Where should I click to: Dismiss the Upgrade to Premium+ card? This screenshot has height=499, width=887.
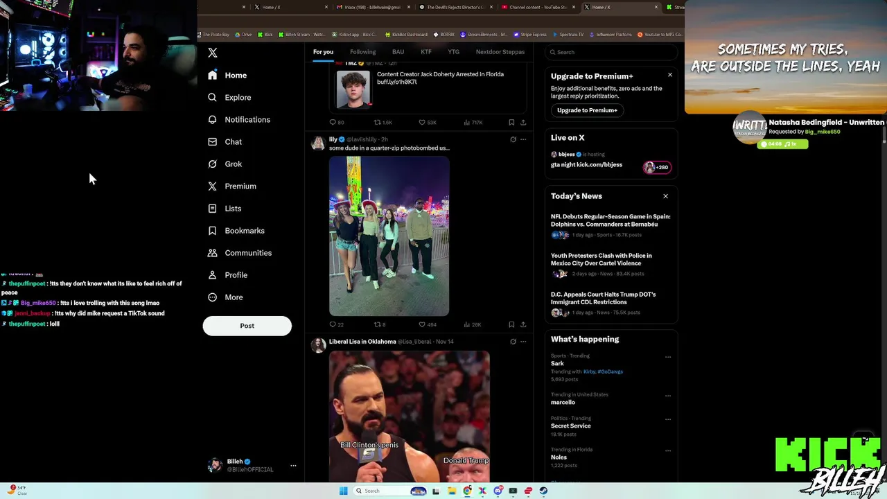pyautogui.click(x=669, y=75)
